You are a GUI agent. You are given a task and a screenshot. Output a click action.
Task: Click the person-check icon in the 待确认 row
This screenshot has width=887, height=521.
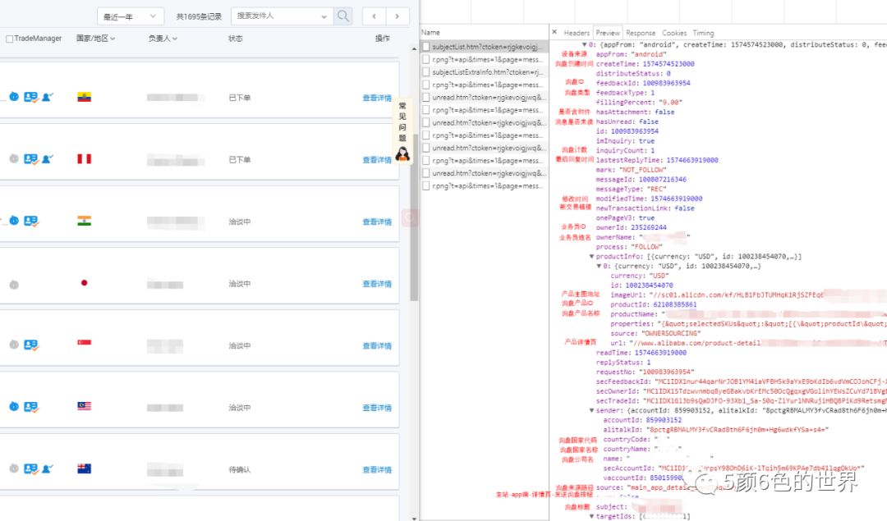[x=48, y=469]
